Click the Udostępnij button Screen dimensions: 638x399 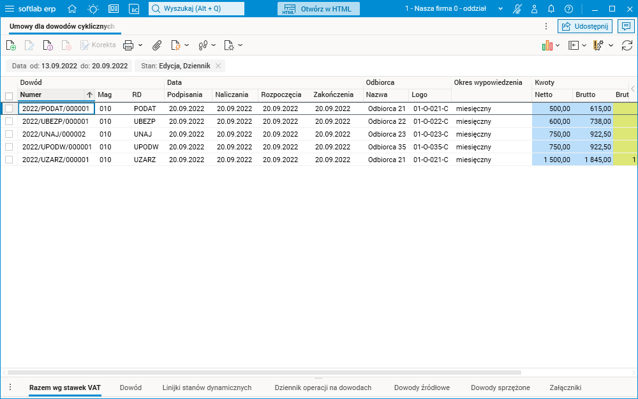pos(585,26)
